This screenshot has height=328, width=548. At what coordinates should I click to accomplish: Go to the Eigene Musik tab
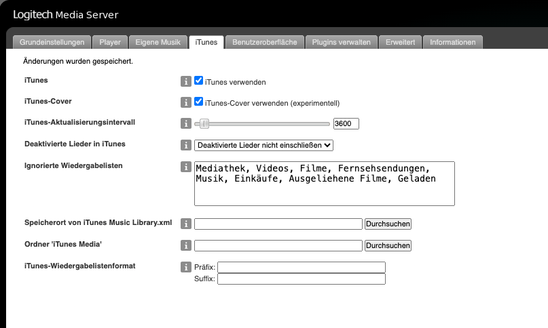[x=158, y=42]
